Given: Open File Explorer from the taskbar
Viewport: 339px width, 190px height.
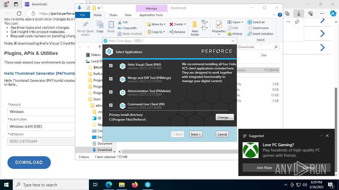Looking at the screenshot, I should [x=122, y=185].
